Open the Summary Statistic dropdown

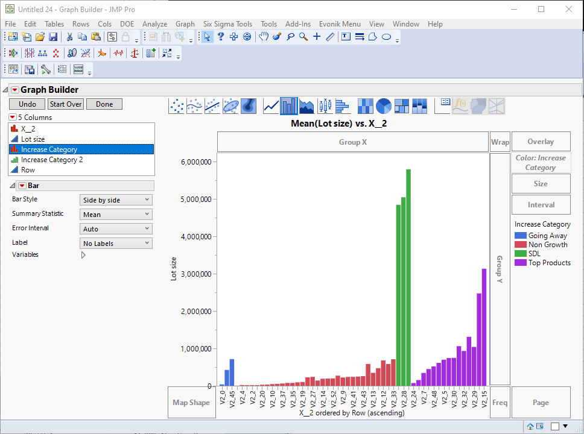click(116, 215)
